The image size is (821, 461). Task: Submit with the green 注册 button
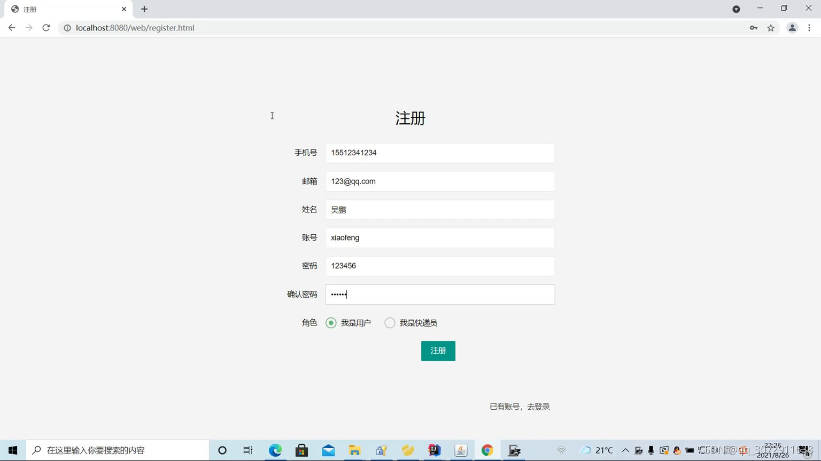438,351
